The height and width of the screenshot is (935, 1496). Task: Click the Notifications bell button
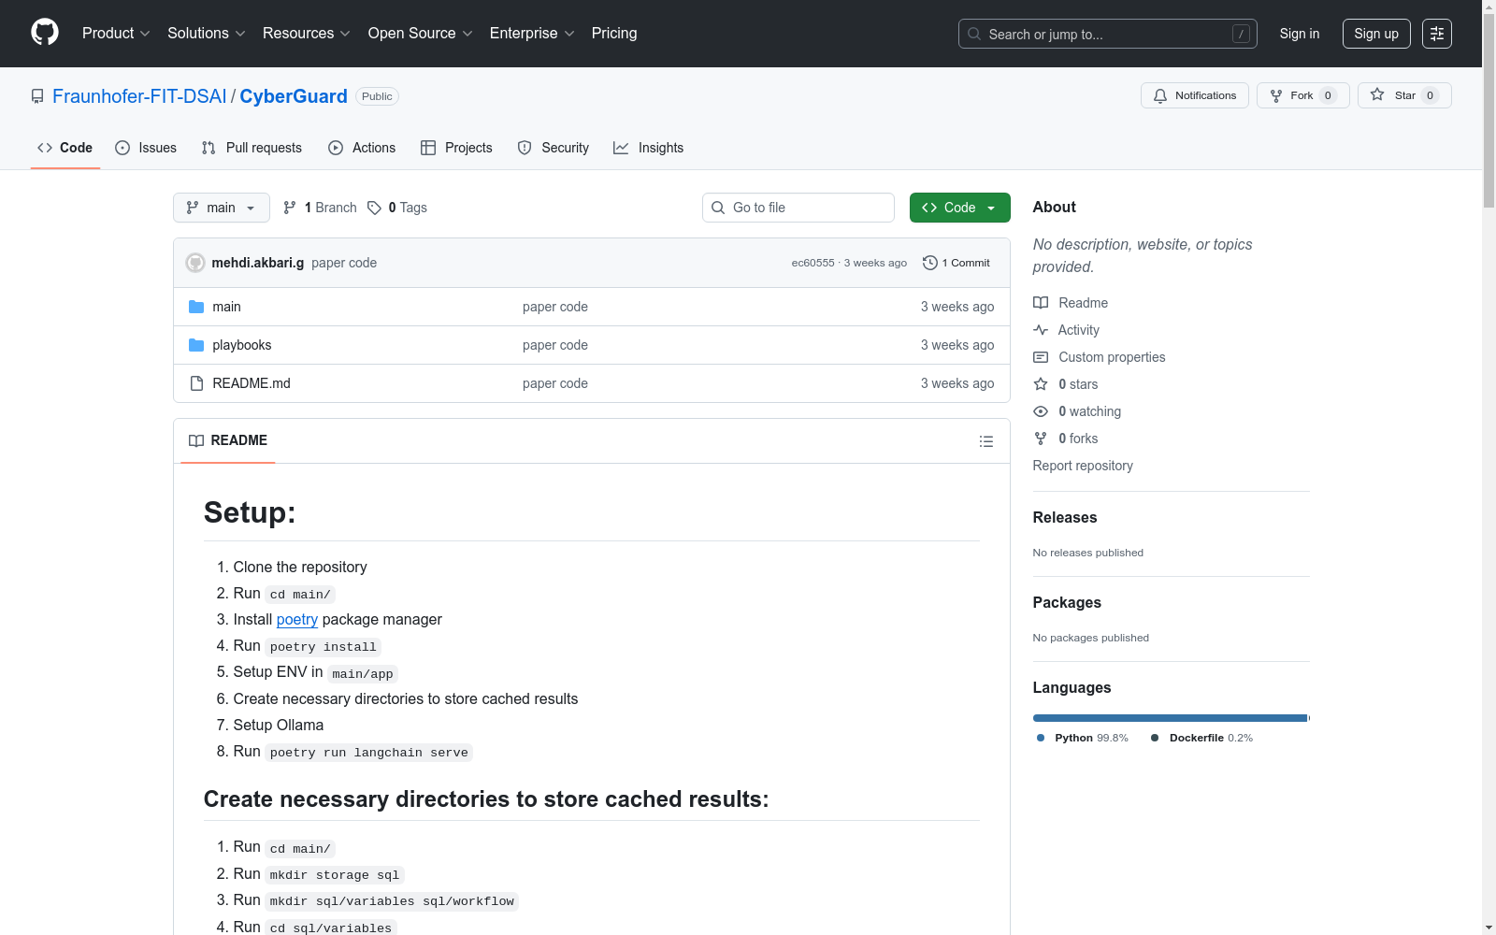click(1194, 95)
